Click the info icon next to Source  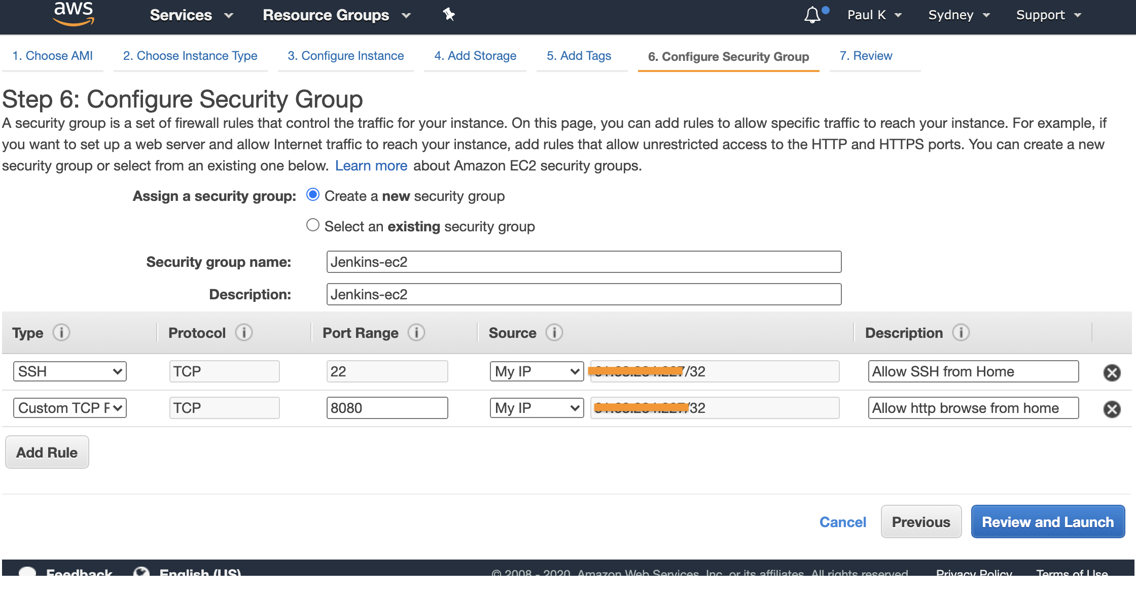pyautogui.click(x=554, y=333)
